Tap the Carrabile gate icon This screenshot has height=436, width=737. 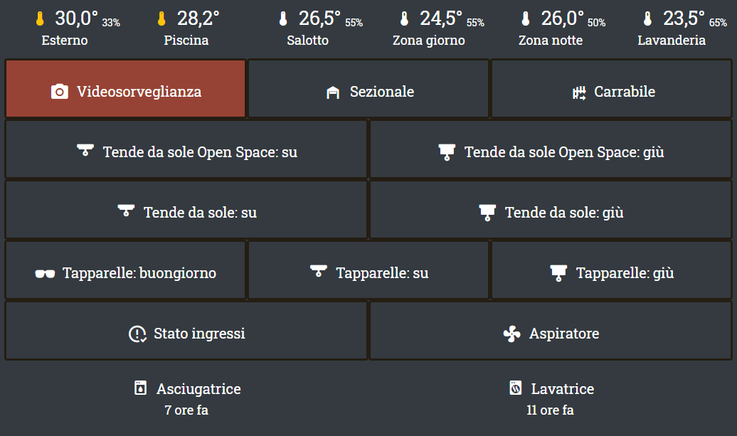579,92
